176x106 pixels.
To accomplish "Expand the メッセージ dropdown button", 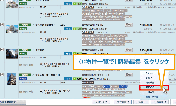I will tap(101, 102).
